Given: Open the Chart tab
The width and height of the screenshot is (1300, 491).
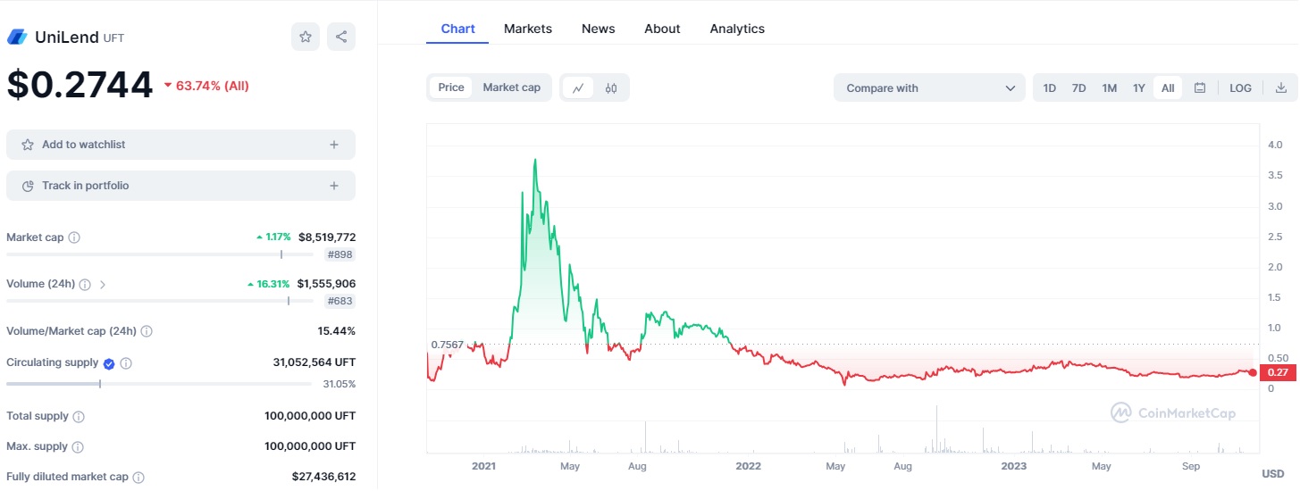Looking at the screenshot, I should pyautogui.click(x=457, y=29).
